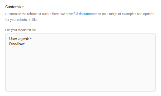
Task: Click inside the robots.txt editor text area
Action: click(x=80, y=63)
